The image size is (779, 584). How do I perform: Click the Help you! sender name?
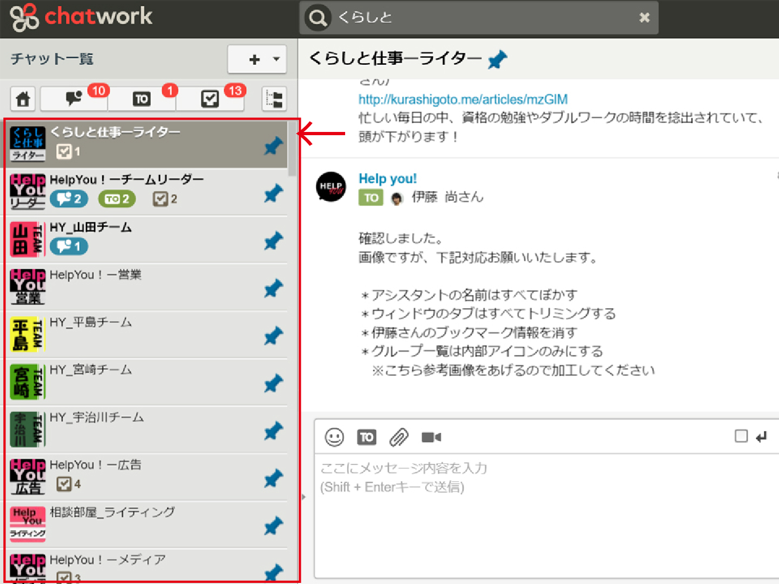(387, 178)
